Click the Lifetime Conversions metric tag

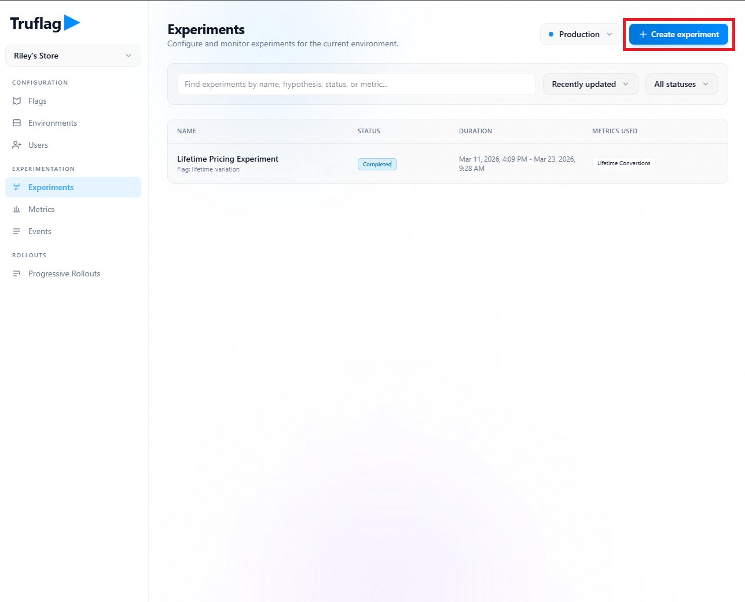point(623,163)
